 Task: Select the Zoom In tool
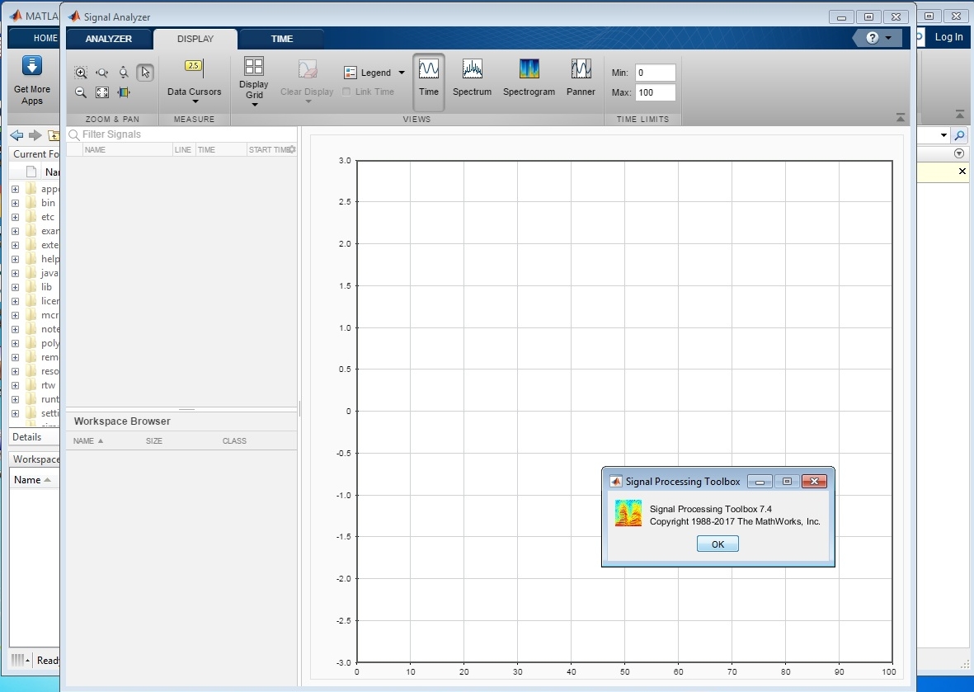(81, 73)
